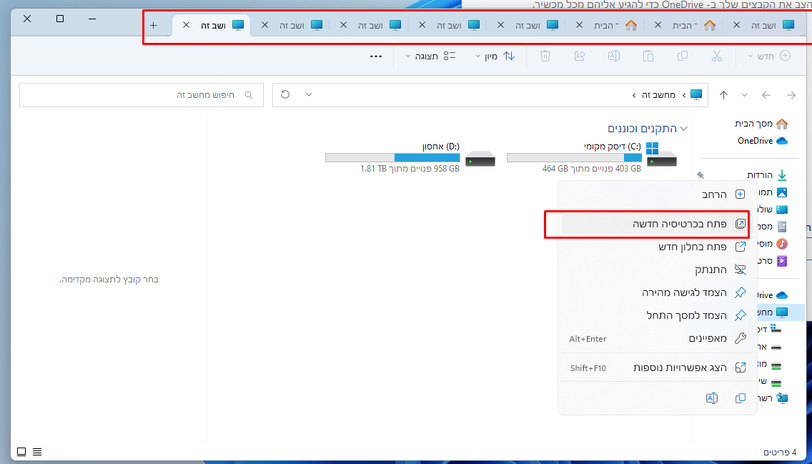Screen dimensions: 812x464
Task: Click the C: drive storage usage bar
Action: click(x=574, y=157)
